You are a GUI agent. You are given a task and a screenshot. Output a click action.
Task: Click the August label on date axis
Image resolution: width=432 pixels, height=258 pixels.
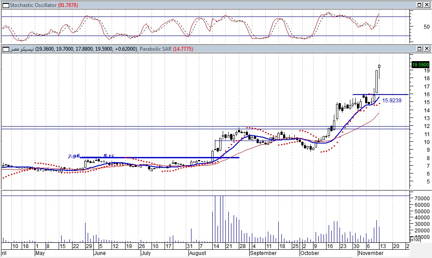click(198, 253)
